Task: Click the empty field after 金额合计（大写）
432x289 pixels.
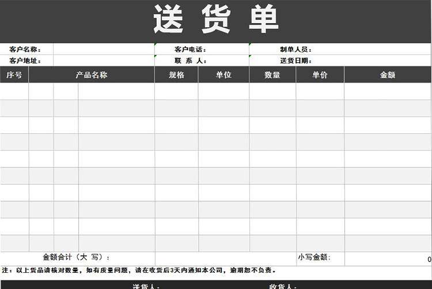Action: point(226,258)
